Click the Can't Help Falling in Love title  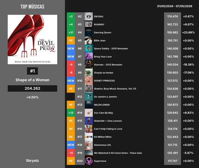108,129
